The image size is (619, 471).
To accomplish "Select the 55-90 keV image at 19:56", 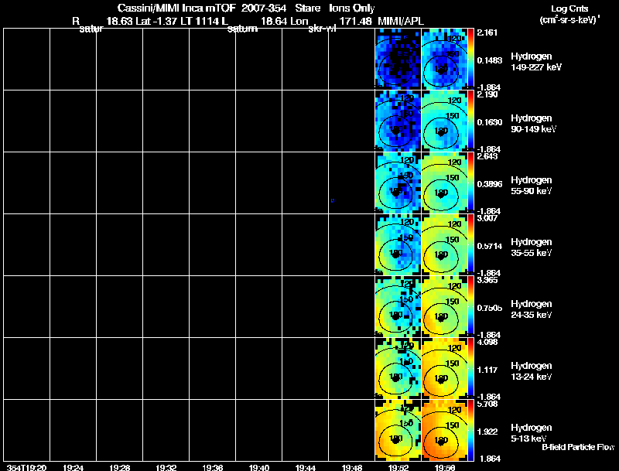I will coord(444,183).
